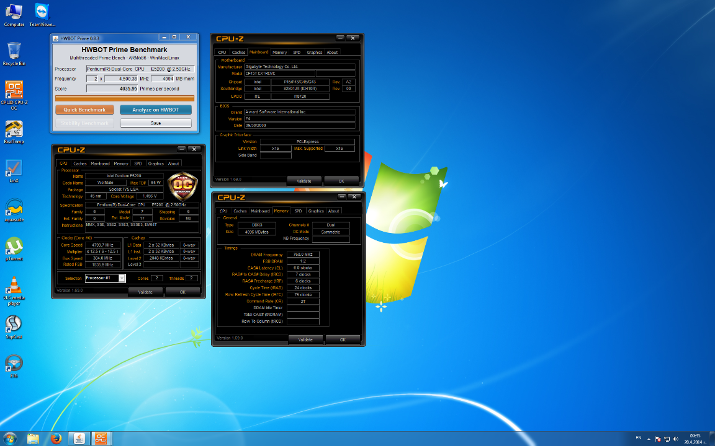
Task: Save the HWBOT Prime result
Action: tap(156, 123)
